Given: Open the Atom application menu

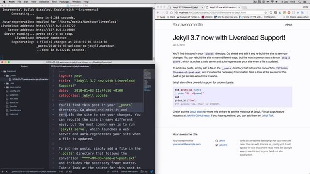Looking at the screenshot, I should (12, 2).
